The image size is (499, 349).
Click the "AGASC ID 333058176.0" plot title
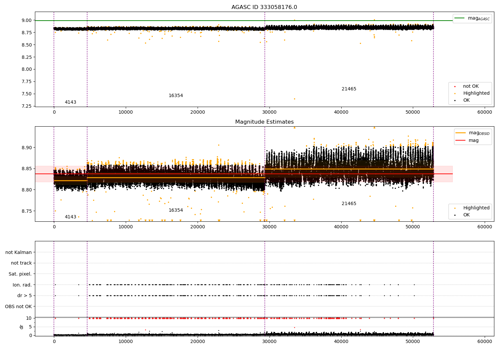tap(264, 7)
